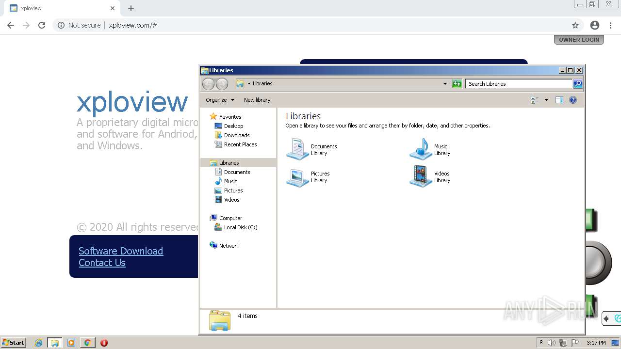Image resolution: width=621 pixels, height=349 pixels.
Task: Close the xploview tab
Action: coord(113,8)
